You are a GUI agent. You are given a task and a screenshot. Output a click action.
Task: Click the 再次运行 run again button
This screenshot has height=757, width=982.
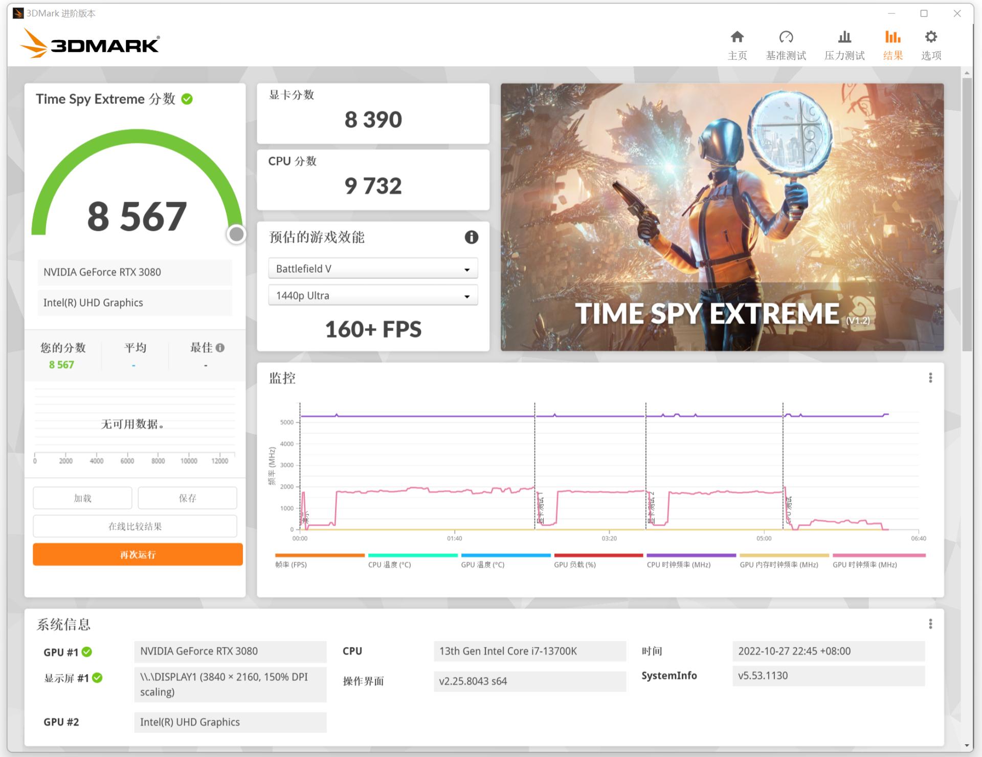tap(138, 554)
